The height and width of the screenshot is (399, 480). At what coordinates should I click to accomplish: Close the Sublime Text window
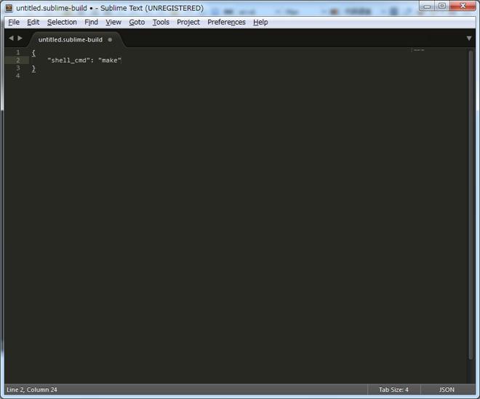pos(463,6)
